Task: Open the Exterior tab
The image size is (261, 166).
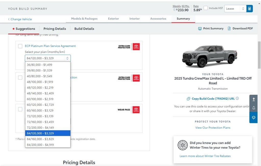Action: coord(113,19)
